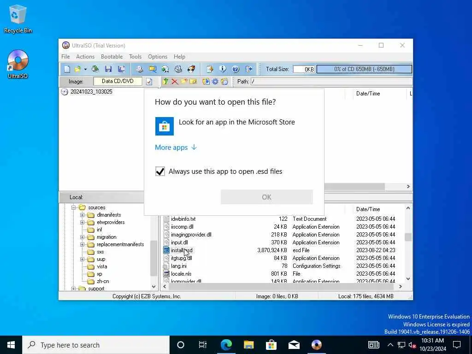The image size is (472, 354).
Task: Open File Explorer from the taskbar
Action: point(248,345)
